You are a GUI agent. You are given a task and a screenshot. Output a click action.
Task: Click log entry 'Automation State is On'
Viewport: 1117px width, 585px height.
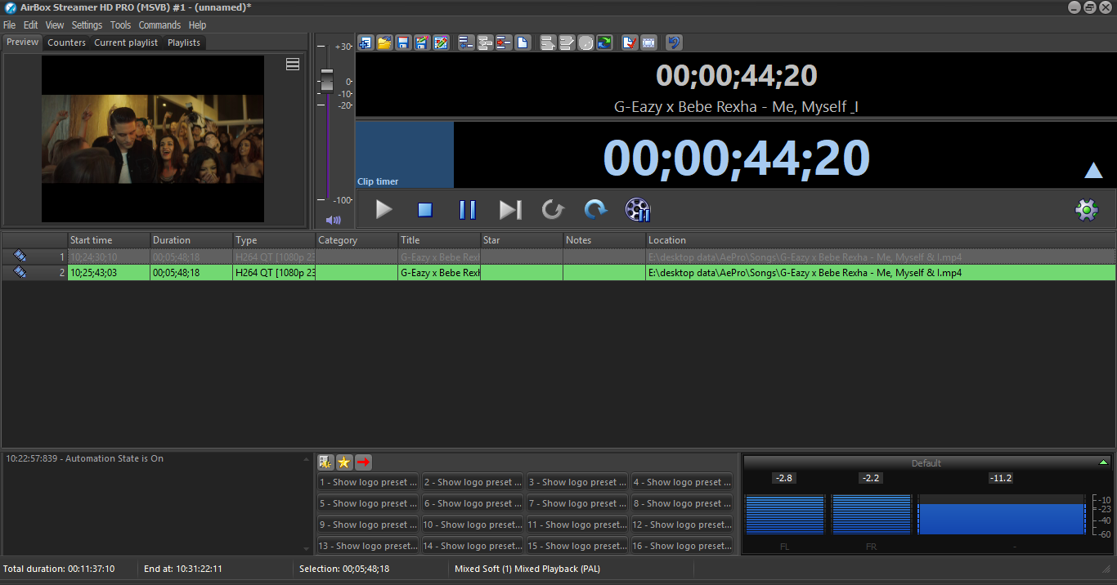[x=84, y=458]
